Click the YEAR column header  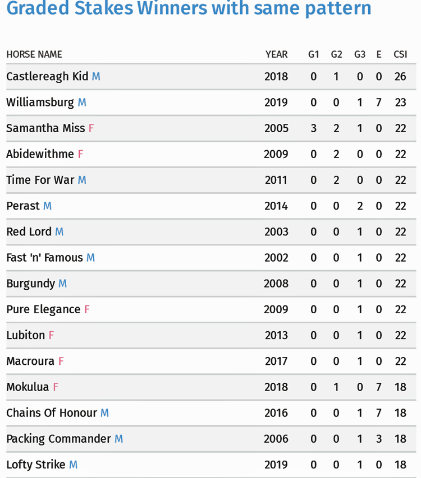(277, 54)
